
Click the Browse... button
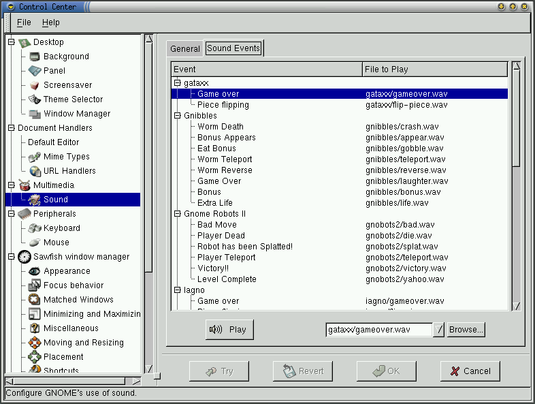(x=466, y=330)
